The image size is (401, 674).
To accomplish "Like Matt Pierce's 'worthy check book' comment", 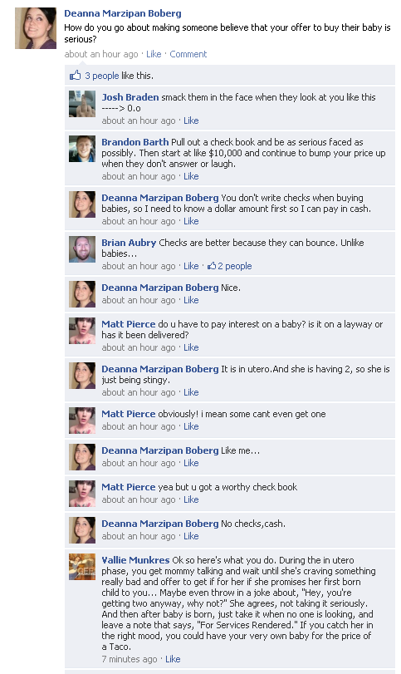I will [191, 499].
